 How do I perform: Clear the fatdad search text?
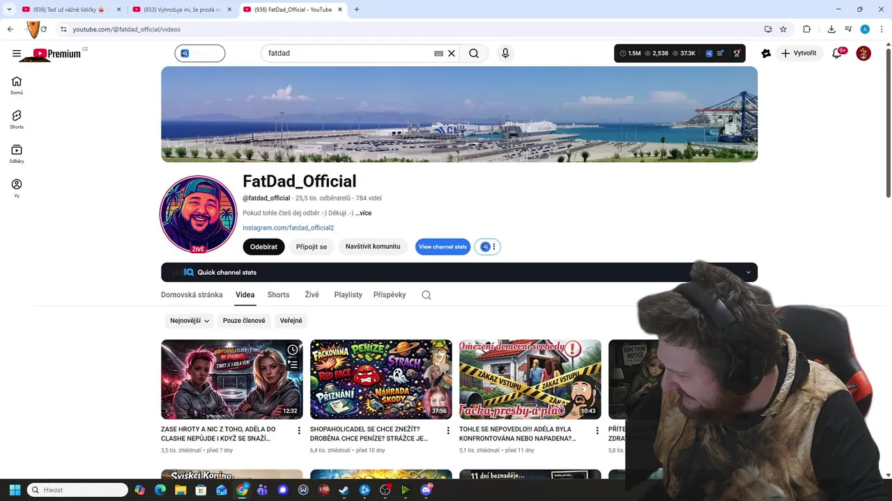(452, 54)
